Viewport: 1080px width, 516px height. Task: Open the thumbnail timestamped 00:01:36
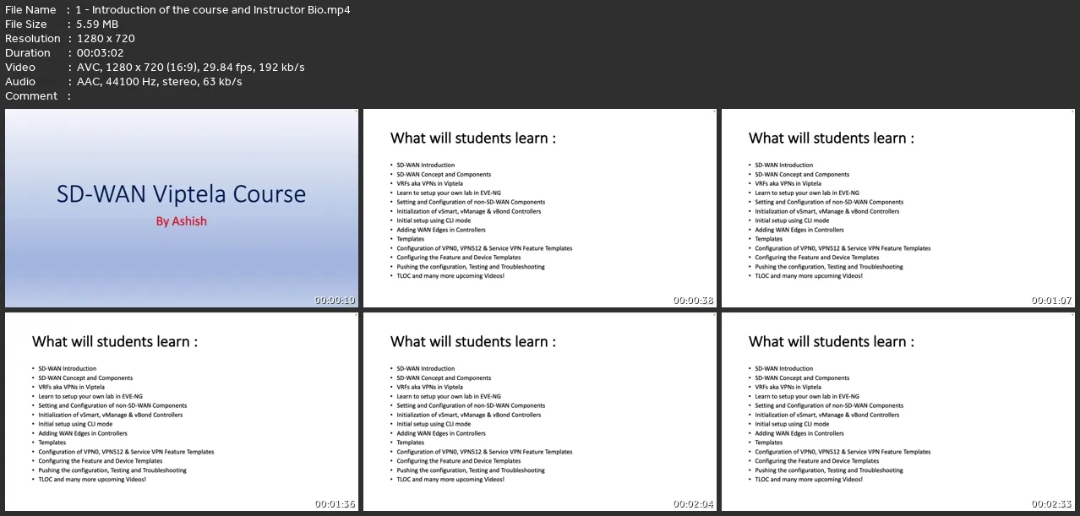pyautogui.click(x=182, y=411)
